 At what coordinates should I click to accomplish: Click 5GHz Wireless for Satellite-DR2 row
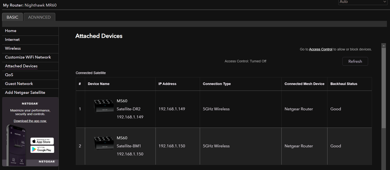coord(216,109)
